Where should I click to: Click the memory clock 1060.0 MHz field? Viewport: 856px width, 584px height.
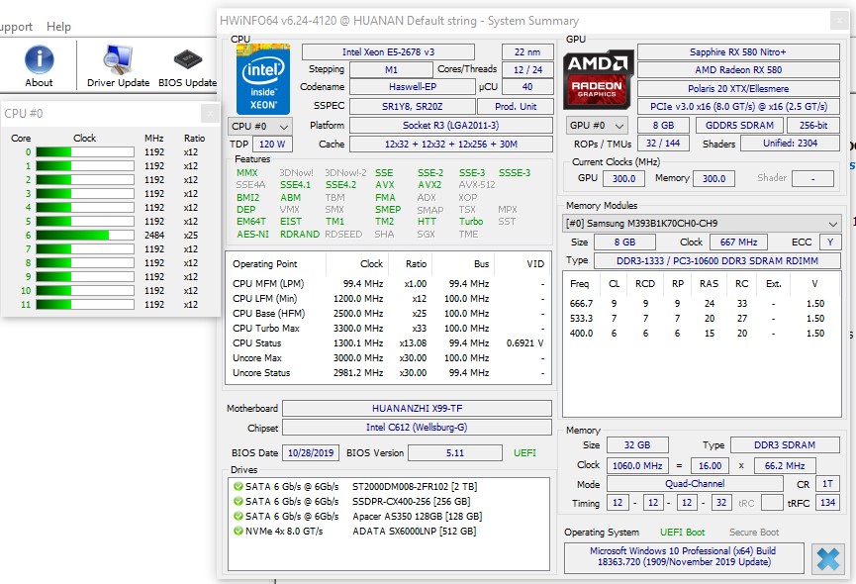click(x=637, y=465)
